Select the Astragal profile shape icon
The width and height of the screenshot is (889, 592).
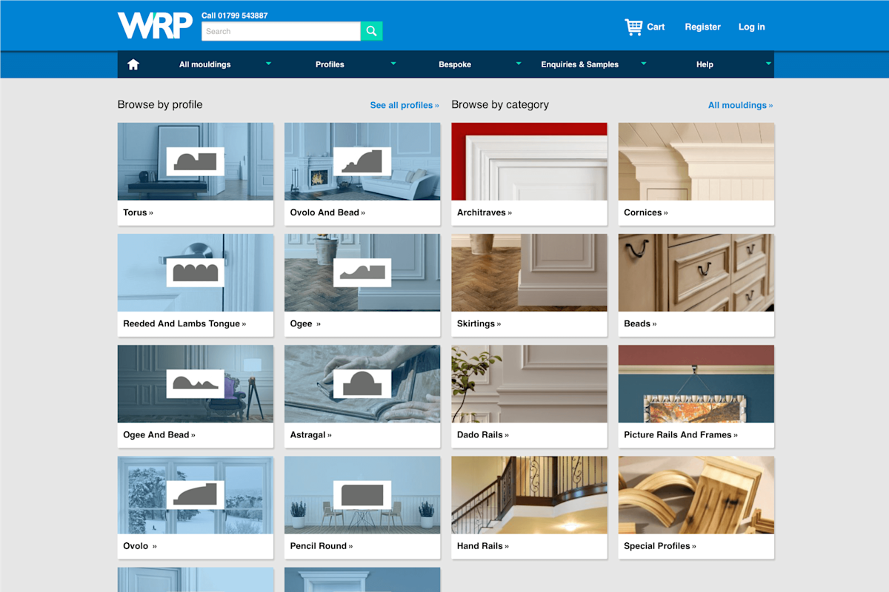pyautogui.click(x=362, y=384)
